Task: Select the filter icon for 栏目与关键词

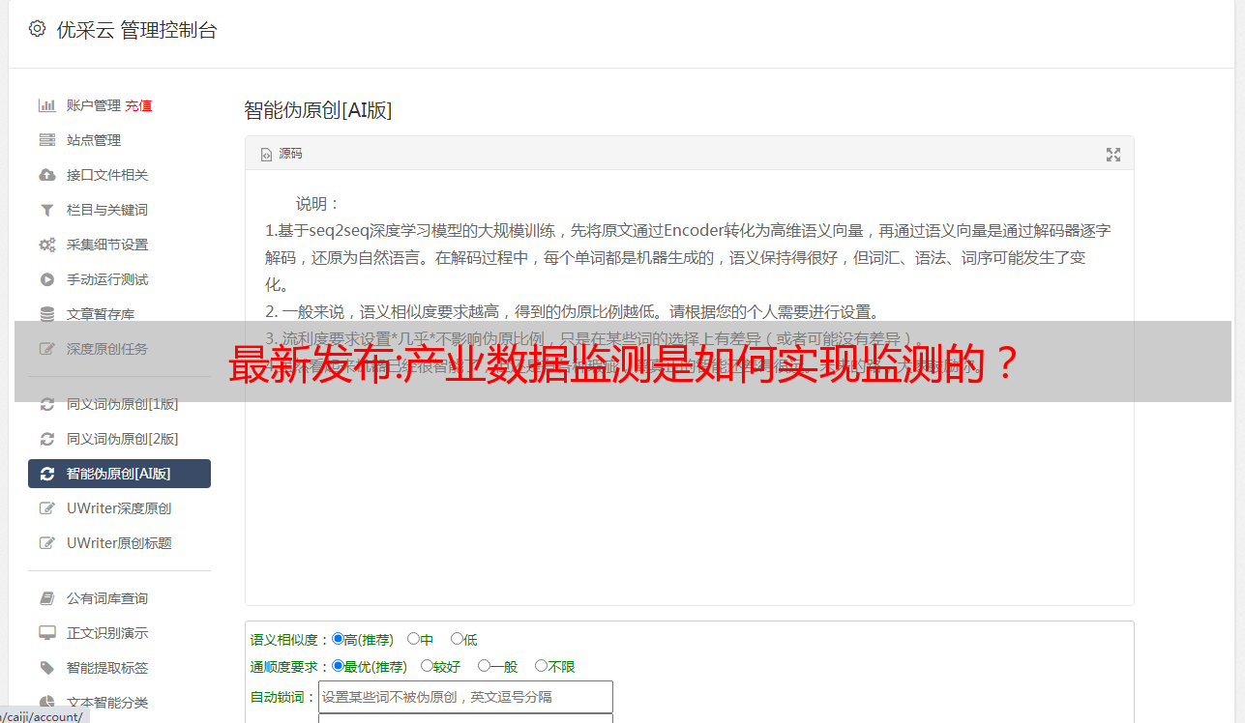Action: (x=46, y=210)
